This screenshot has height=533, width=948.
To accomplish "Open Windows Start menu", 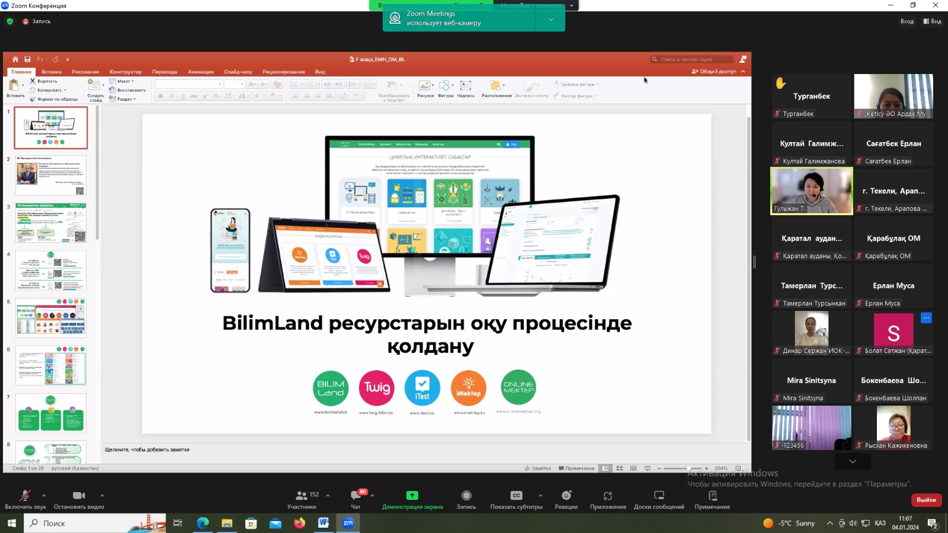I will pos(11,523).
